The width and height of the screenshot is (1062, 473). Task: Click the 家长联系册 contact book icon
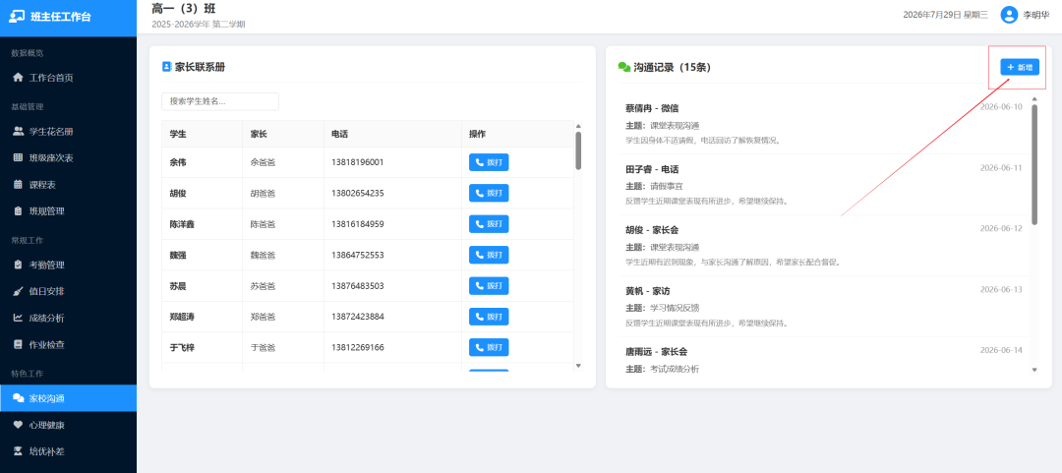[x=166, y=67]
